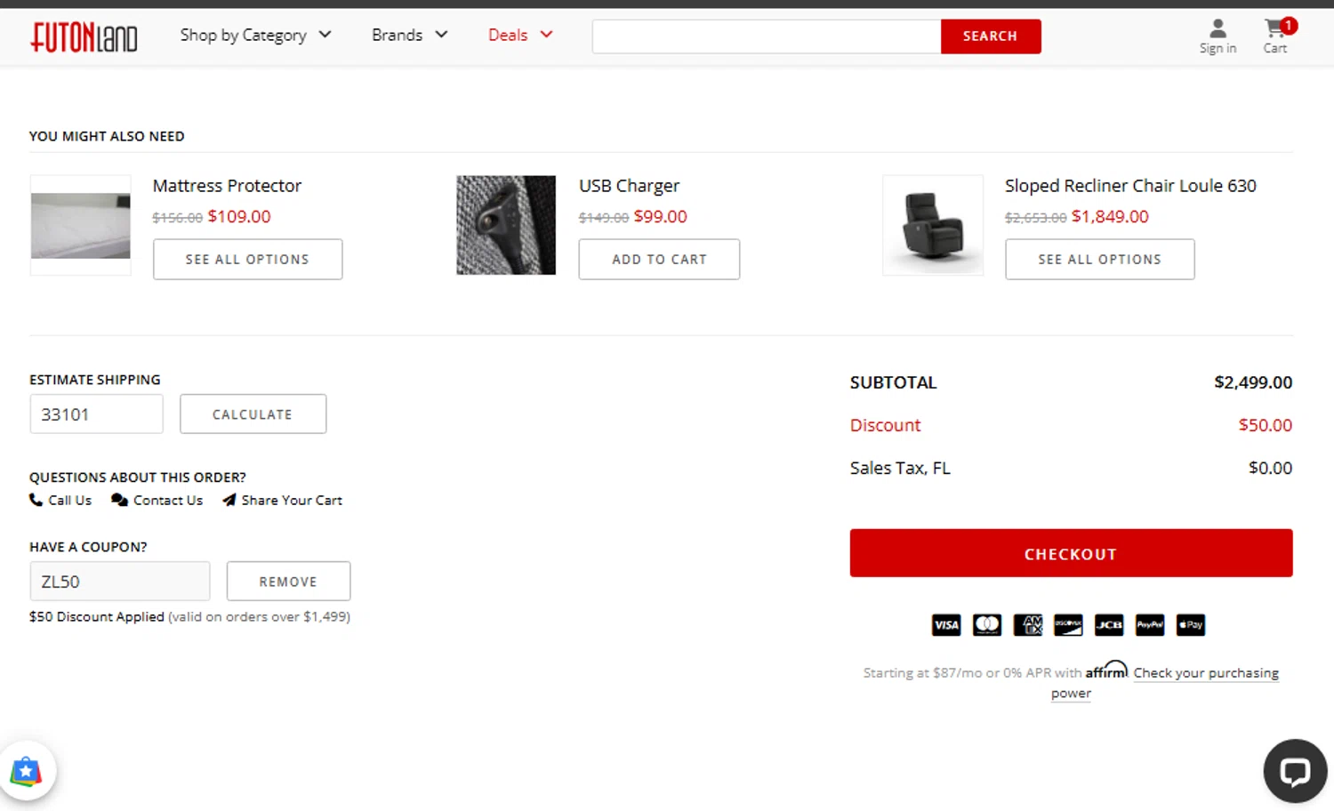The width and height of the screenshot is (1334, 811).
Task: Calculate the estimated shipping
Action: pos(253,414)
